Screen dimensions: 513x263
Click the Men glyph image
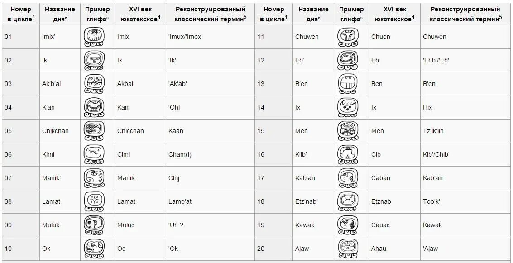pos(348,131)
